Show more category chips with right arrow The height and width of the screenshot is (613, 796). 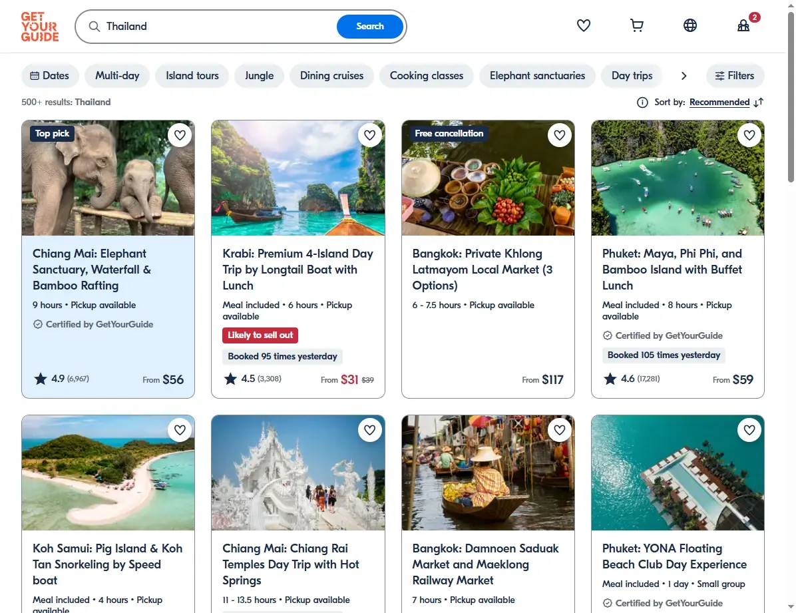coord(684,76)
